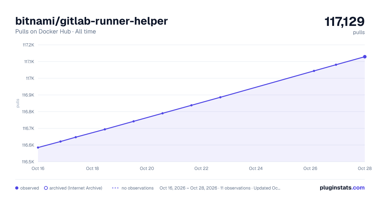
Task: Click the Oct 28 endpoint data marker
Action: (x=365, y=57)
